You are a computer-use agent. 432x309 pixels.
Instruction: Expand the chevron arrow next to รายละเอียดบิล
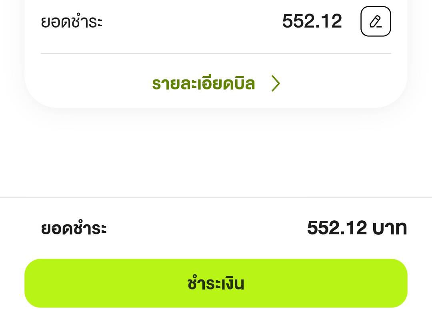pos(276,84)
